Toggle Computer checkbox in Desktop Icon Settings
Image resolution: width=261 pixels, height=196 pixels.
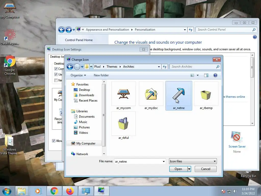(56, 69)
